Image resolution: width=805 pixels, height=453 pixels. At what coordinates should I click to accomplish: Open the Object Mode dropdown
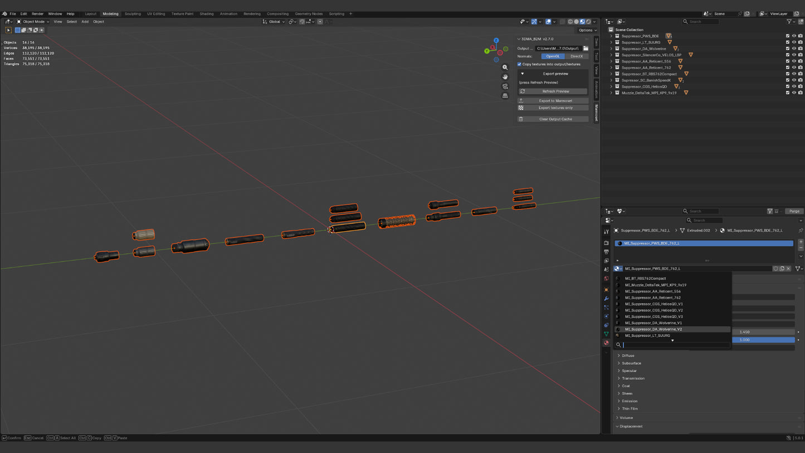click(x=33, y=22)
